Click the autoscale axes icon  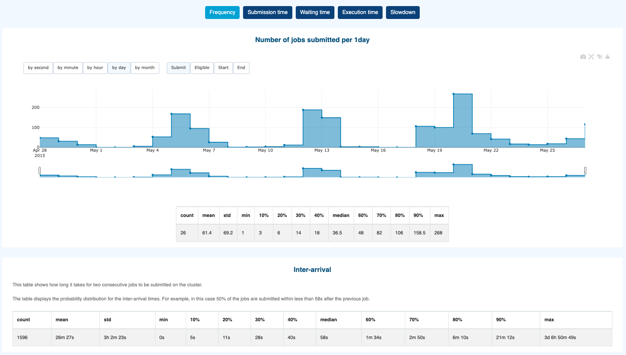pyautogui.click(x=591, y=57)
